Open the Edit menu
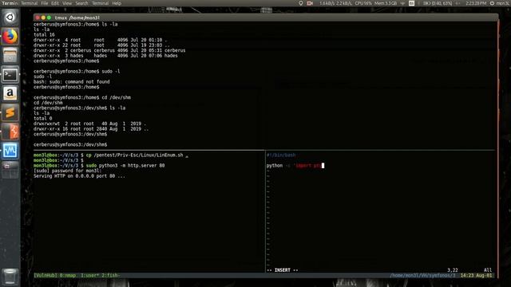The image size is (511, 287). tap(55, 3)
